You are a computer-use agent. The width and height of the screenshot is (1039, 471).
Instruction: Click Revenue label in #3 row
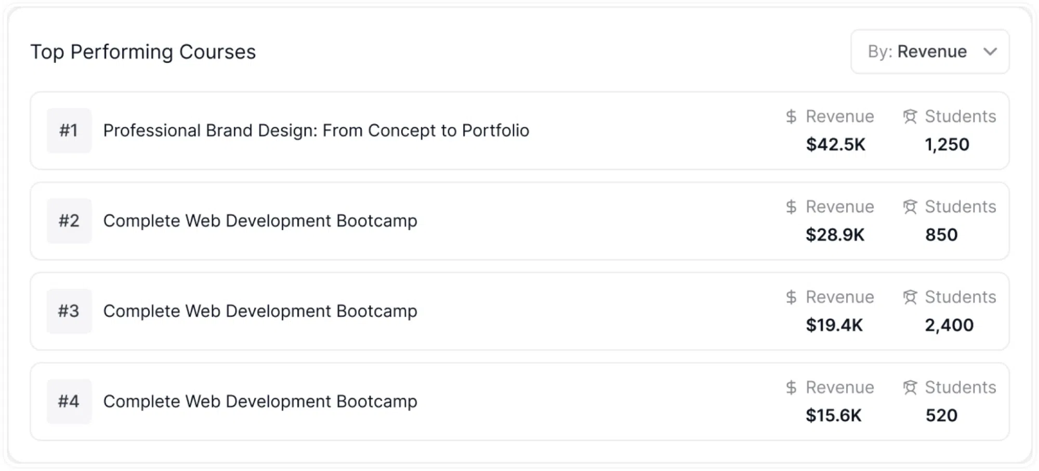[840, 297]
